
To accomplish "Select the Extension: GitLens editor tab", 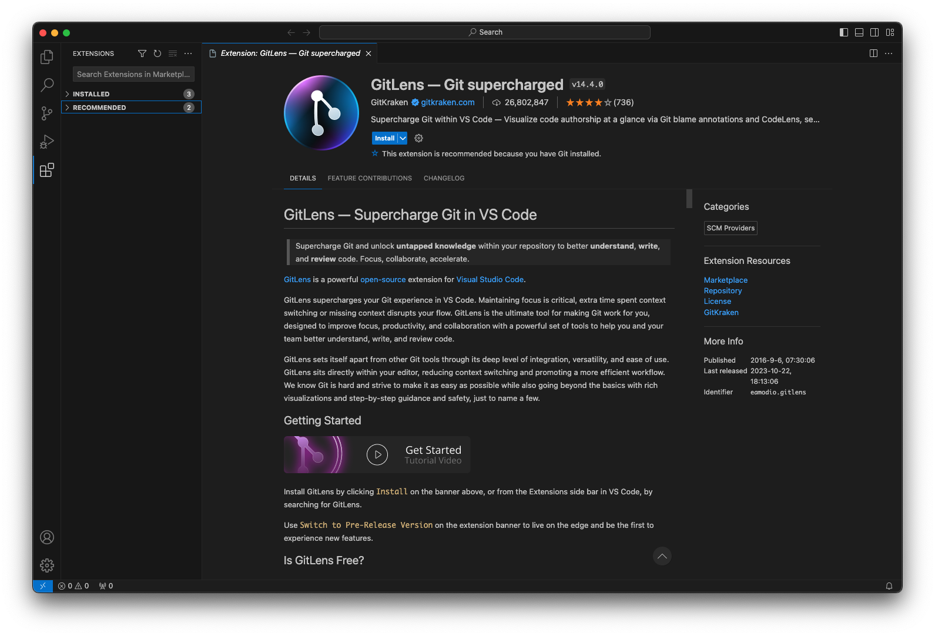I will (290, 53).
